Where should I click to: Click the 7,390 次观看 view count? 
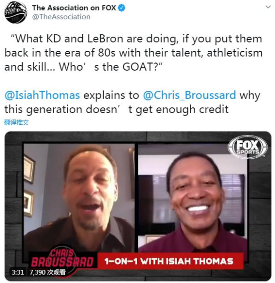tap(47, 272)
